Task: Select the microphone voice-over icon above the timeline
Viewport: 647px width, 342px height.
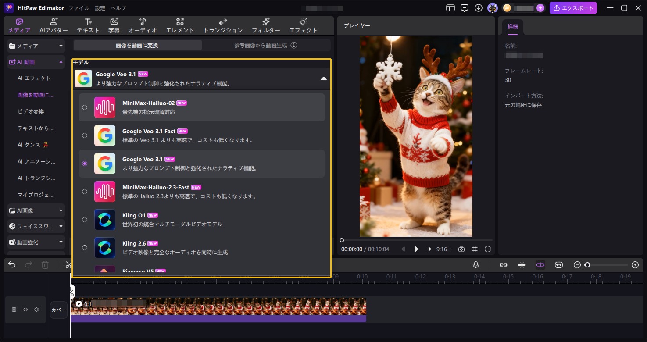Action: [476, 264]
